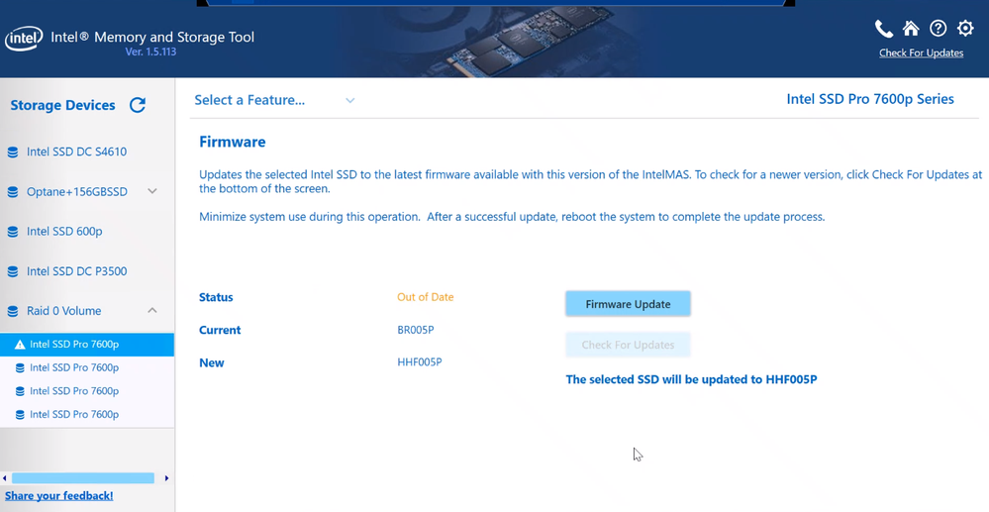Click sidebar scroll right arrow
Screen dimensions: 989x512
(x=166, y=478)
